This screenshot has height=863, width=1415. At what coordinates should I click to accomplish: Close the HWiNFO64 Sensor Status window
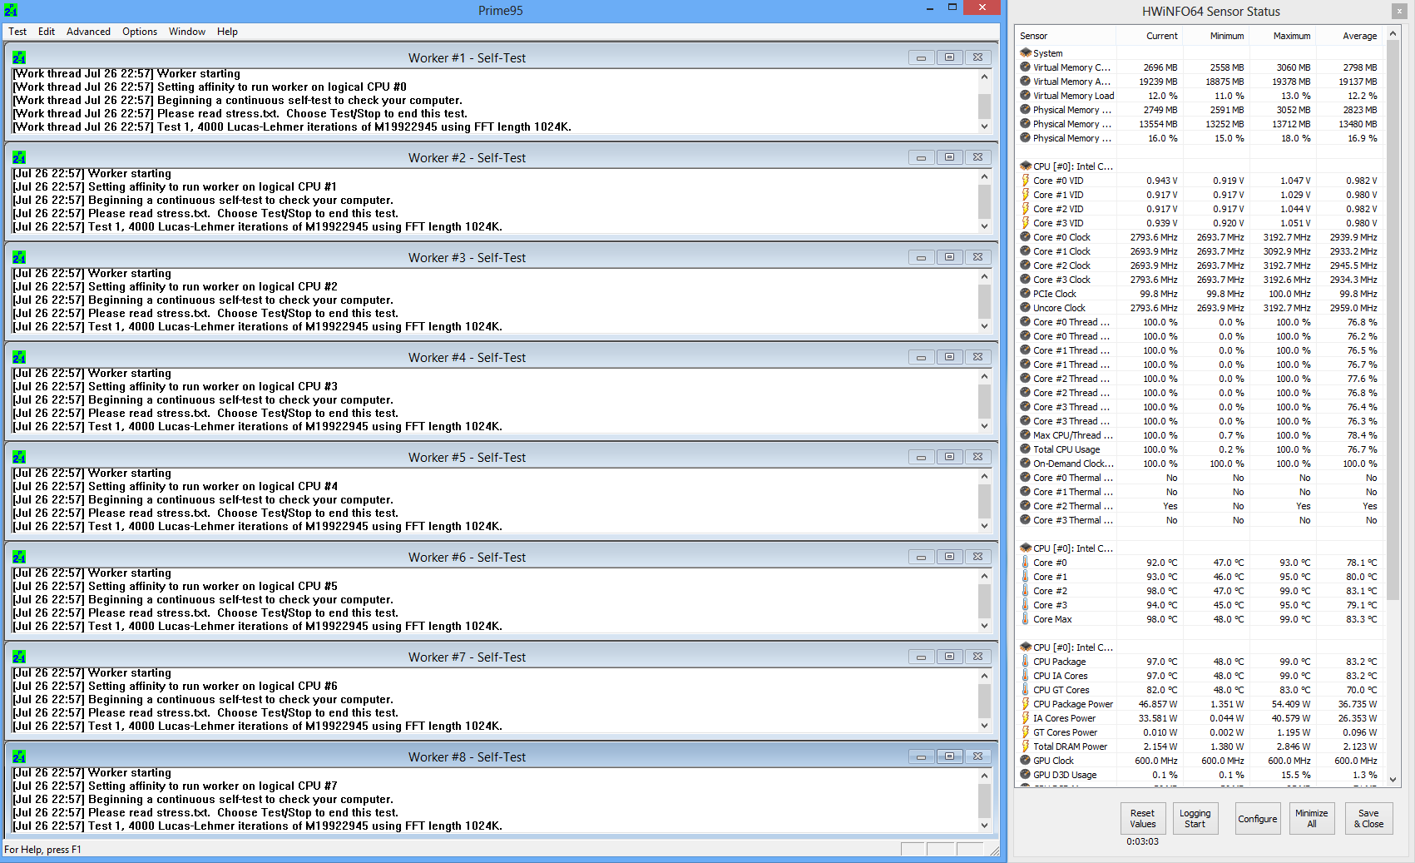[1398, 11]
